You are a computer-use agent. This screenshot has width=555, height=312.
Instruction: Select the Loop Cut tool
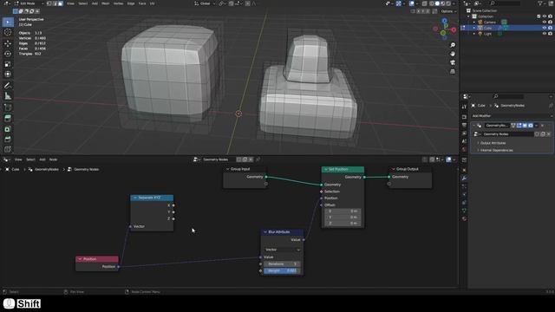coord(8,149)
